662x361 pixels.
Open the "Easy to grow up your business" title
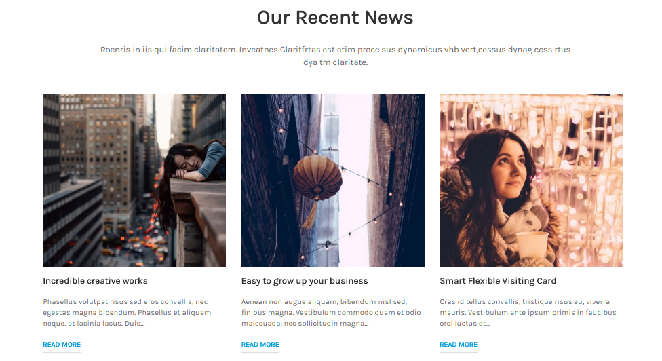tap(305, 281)
